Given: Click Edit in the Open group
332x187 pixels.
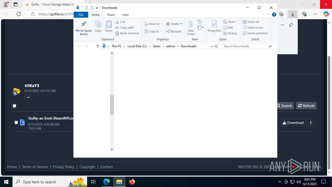Looking at the screenshot, I should [x=228, y=28].
